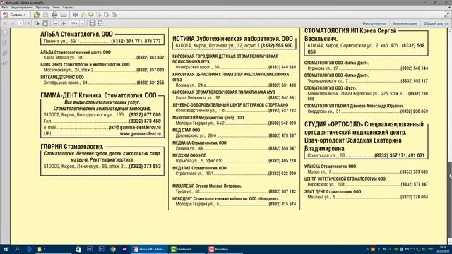This screenshot has height=254, width=452.
Task: Open the Редактирование menu
Action: coord(22,8)
